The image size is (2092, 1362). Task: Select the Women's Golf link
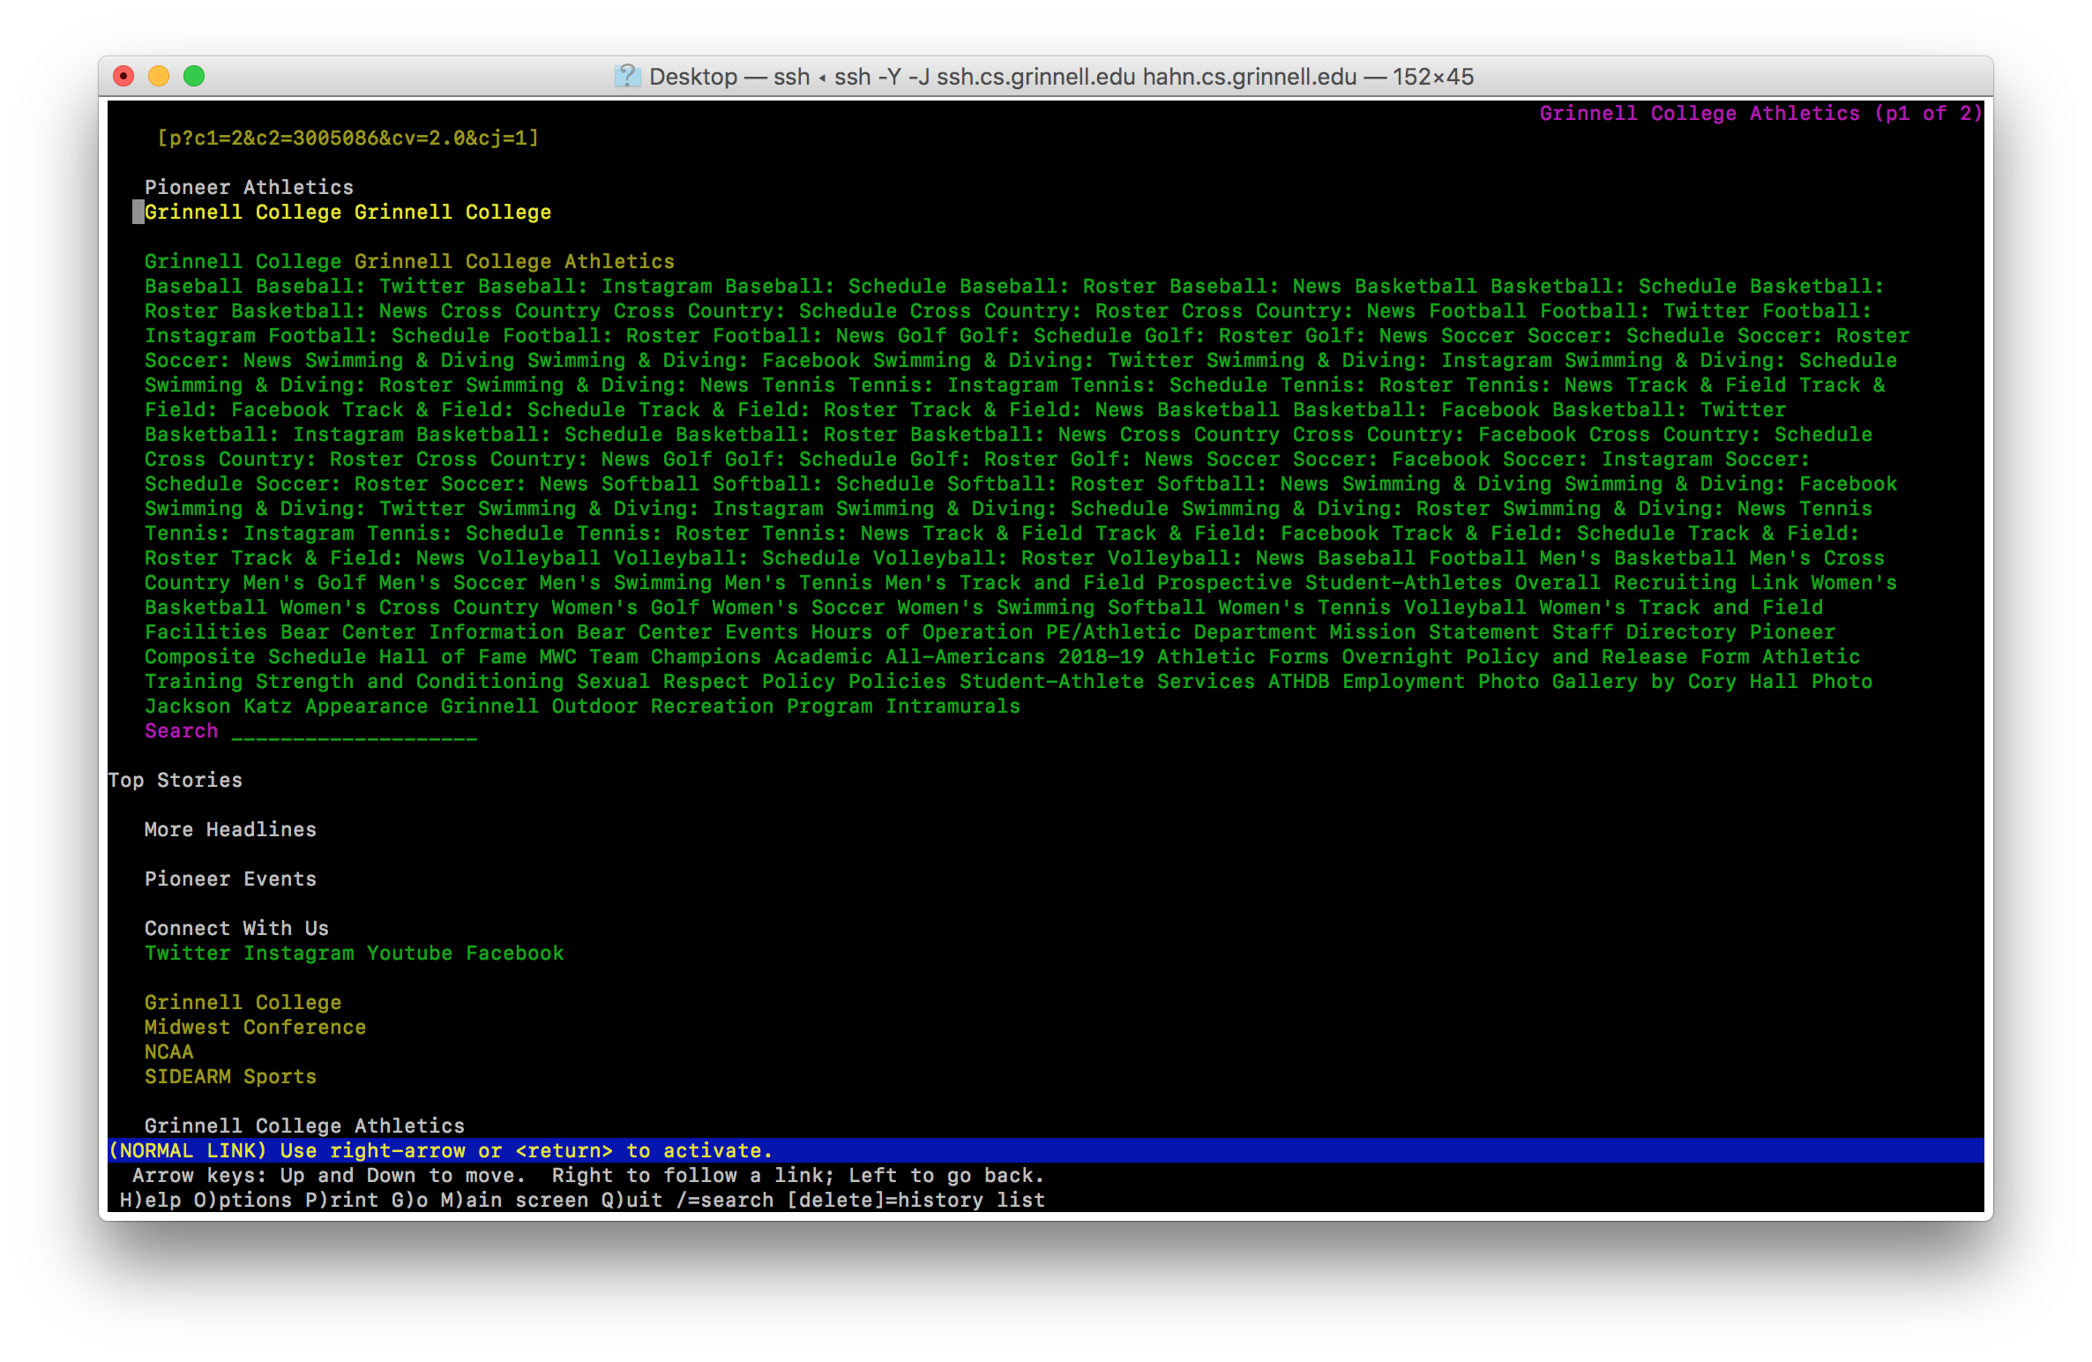click(625, 608)
